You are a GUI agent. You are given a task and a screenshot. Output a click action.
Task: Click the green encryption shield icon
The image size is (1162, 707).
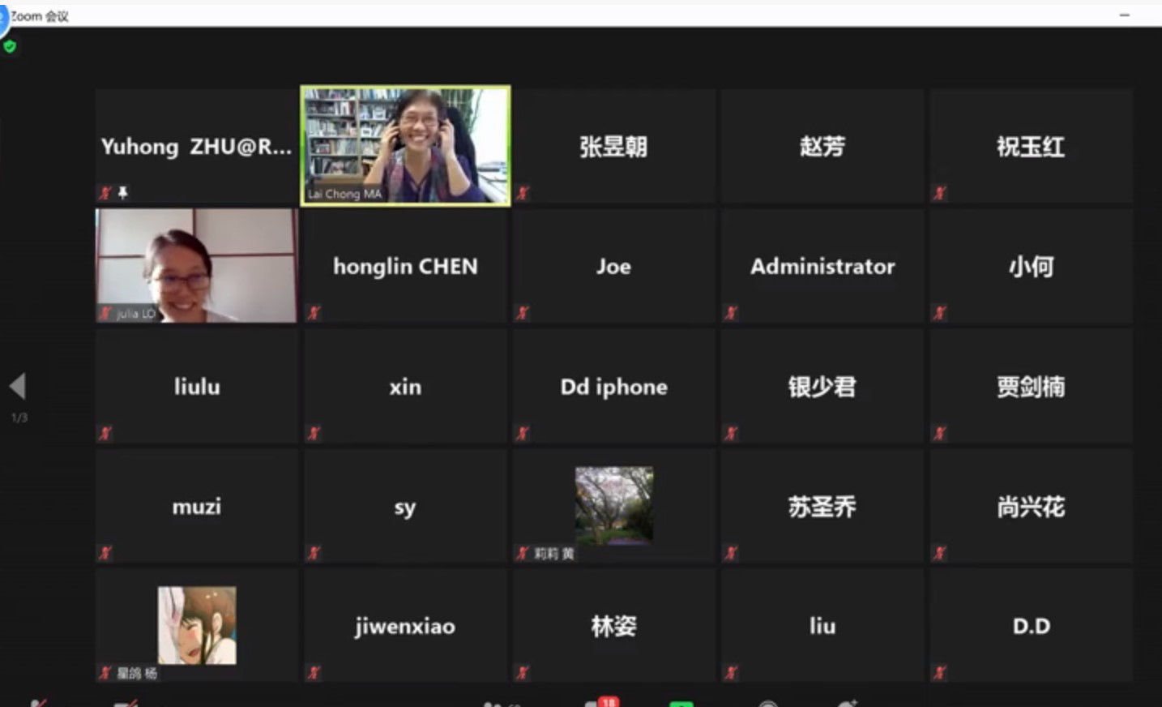point(10,47)
